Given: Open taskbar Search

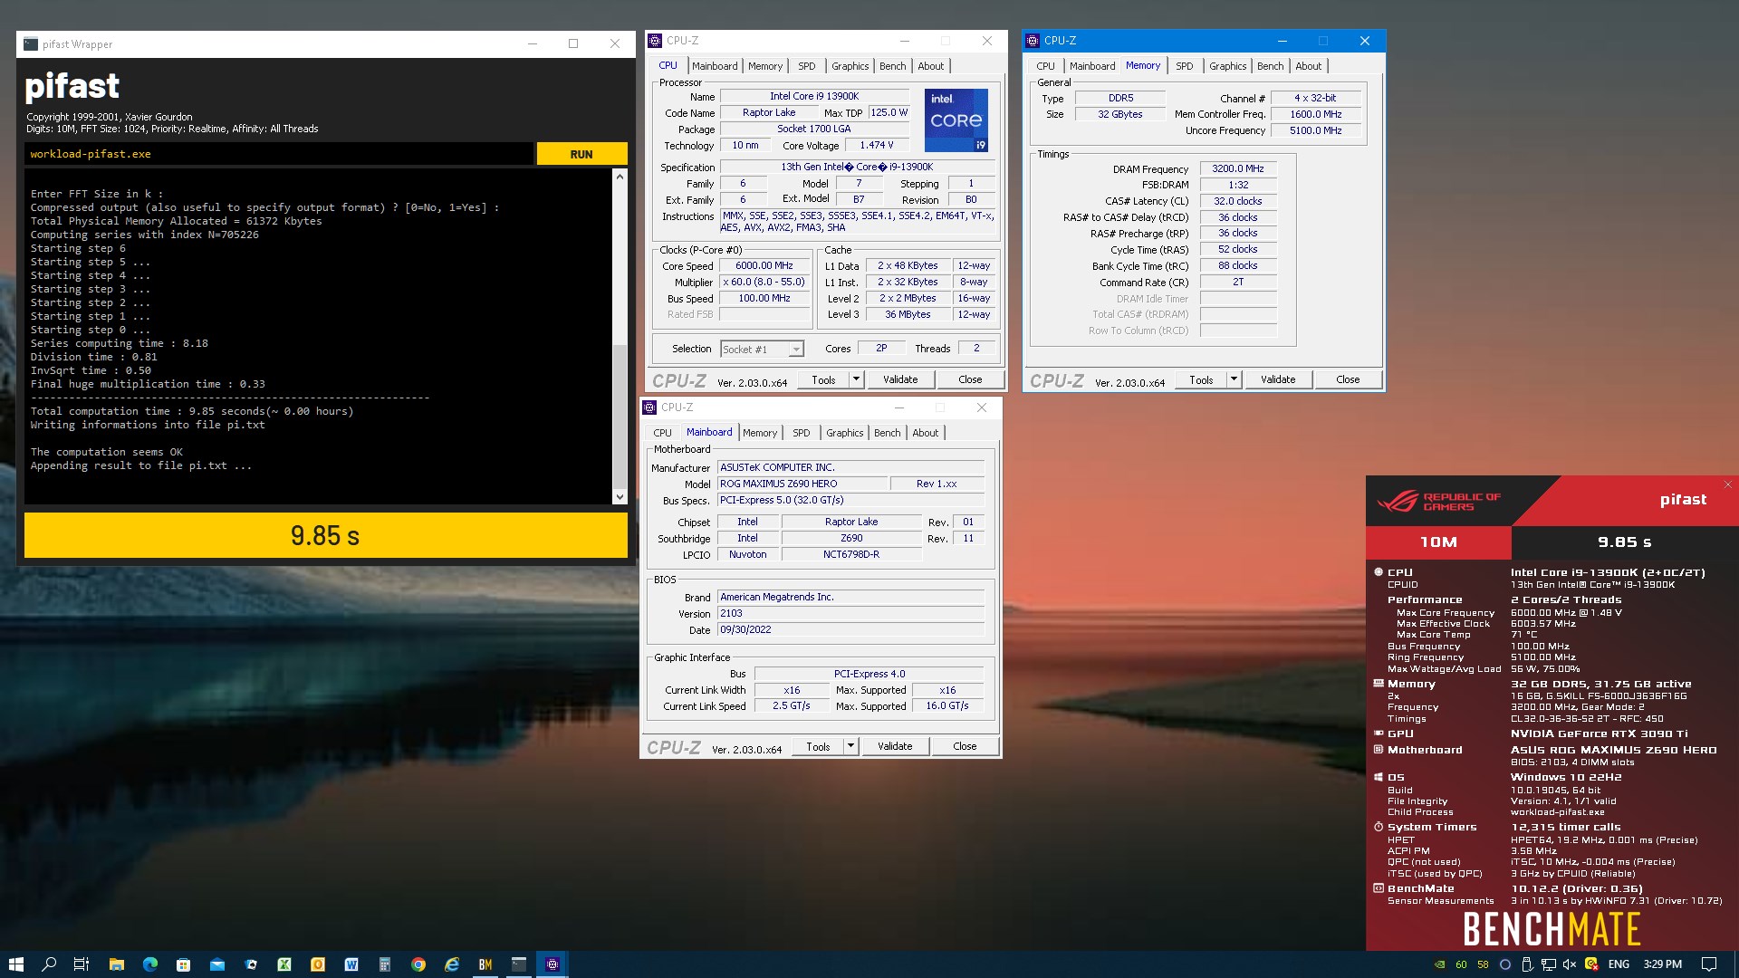Looking at the screenshot, I should pyautogui.click(x=49, y=964).
